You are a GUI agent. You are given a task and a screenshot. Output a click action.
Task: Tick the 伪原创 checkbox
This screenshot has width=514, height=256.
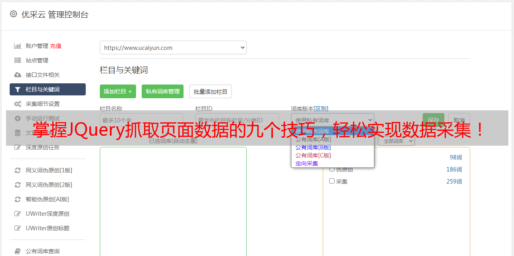332,169
